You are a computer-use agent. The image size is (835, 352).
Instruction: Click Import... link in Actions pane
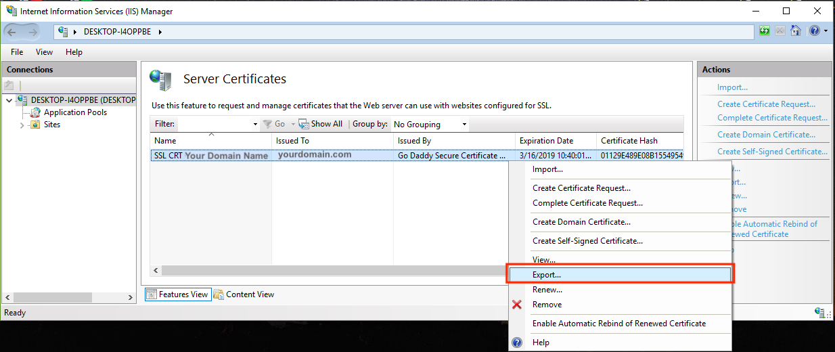[x=732, y=87]
